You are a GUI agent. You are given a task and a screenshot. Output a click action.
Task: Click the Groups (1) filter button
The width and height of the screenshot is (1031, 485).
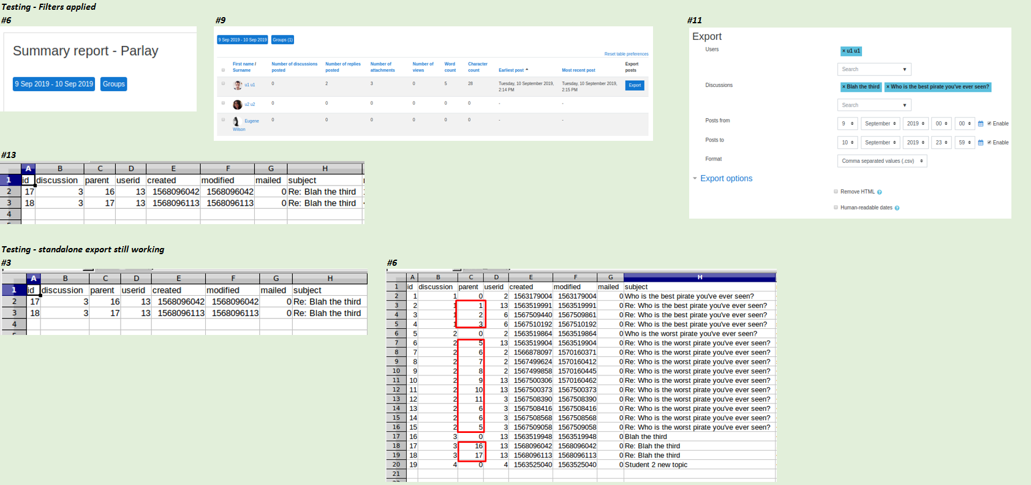pyautogui.click(x=282, y=40)
